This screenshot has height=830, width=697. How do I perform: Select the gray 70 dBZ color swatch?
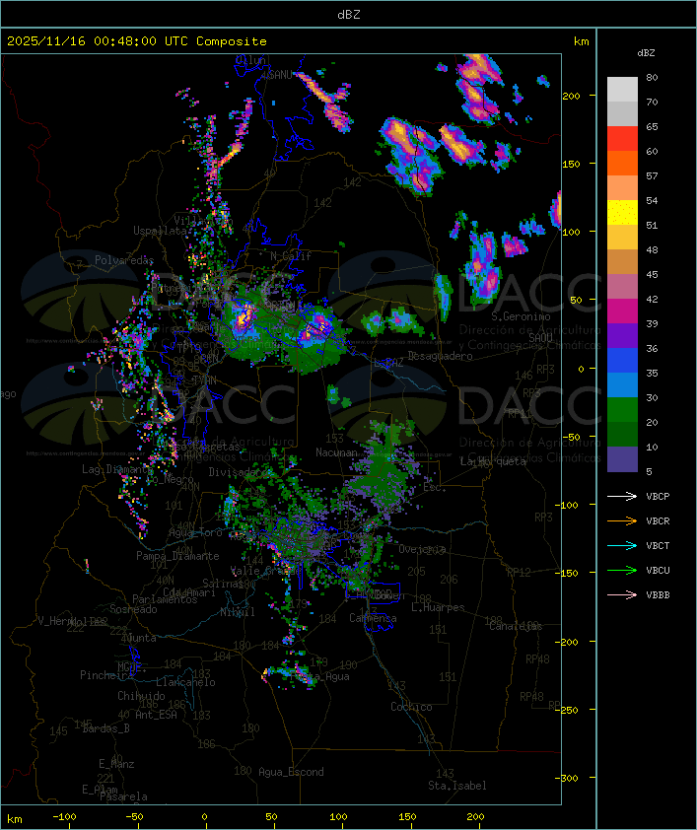pos(622,113)
